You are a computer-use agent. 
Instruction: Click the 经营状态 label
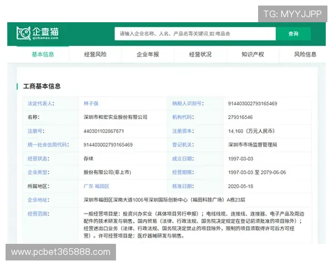click(x=38, y=158)
